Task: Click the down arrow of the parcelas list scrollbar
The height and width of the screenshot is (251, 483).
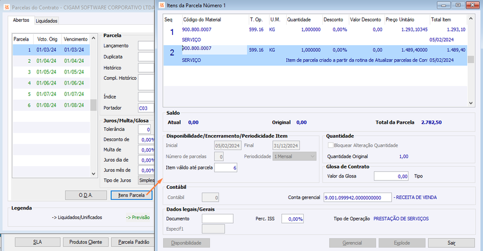Action: click(94, 174)
